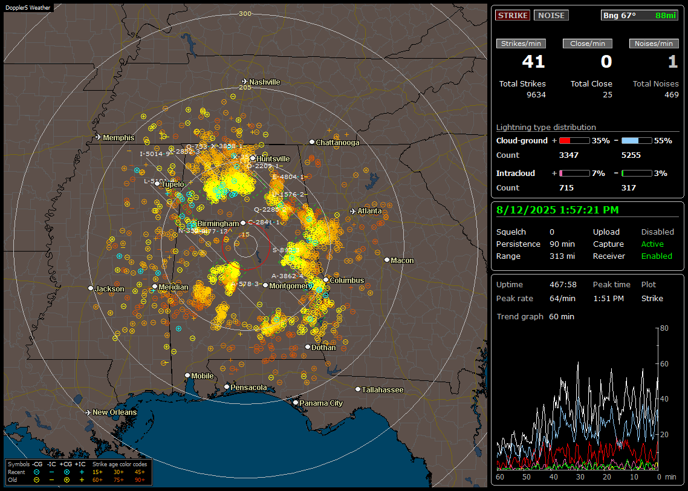Click the 205 range ring label
Screen dimensions: 688x491
(245, 87)
